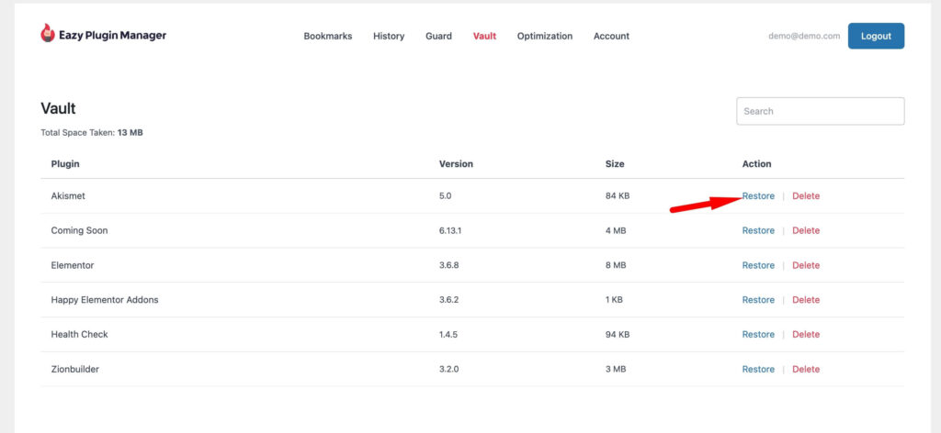Delete the Zionbuilder plugin
The image size is (941, 433).
tap(805, 369)
